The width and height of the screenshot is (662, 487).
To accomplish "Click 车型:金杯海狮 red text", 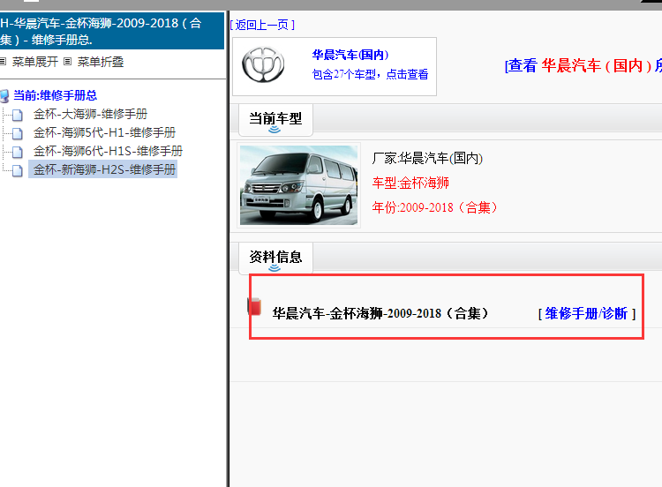I will pyautogui.click(x=410, y=183).
